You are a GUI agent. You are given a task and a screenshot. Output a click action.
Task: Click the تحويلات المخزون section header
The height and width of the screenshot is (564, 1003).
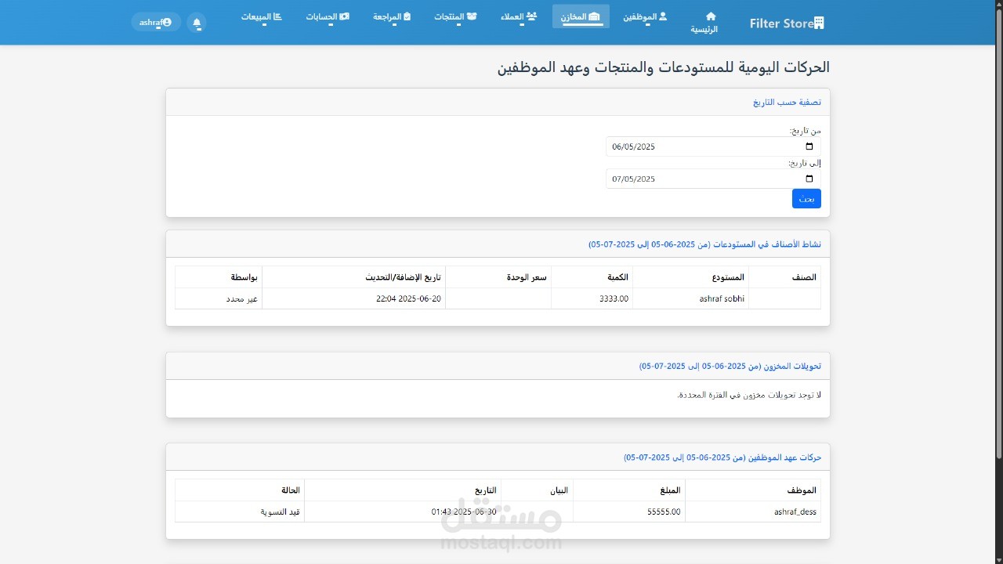click(x=498, y=366)
